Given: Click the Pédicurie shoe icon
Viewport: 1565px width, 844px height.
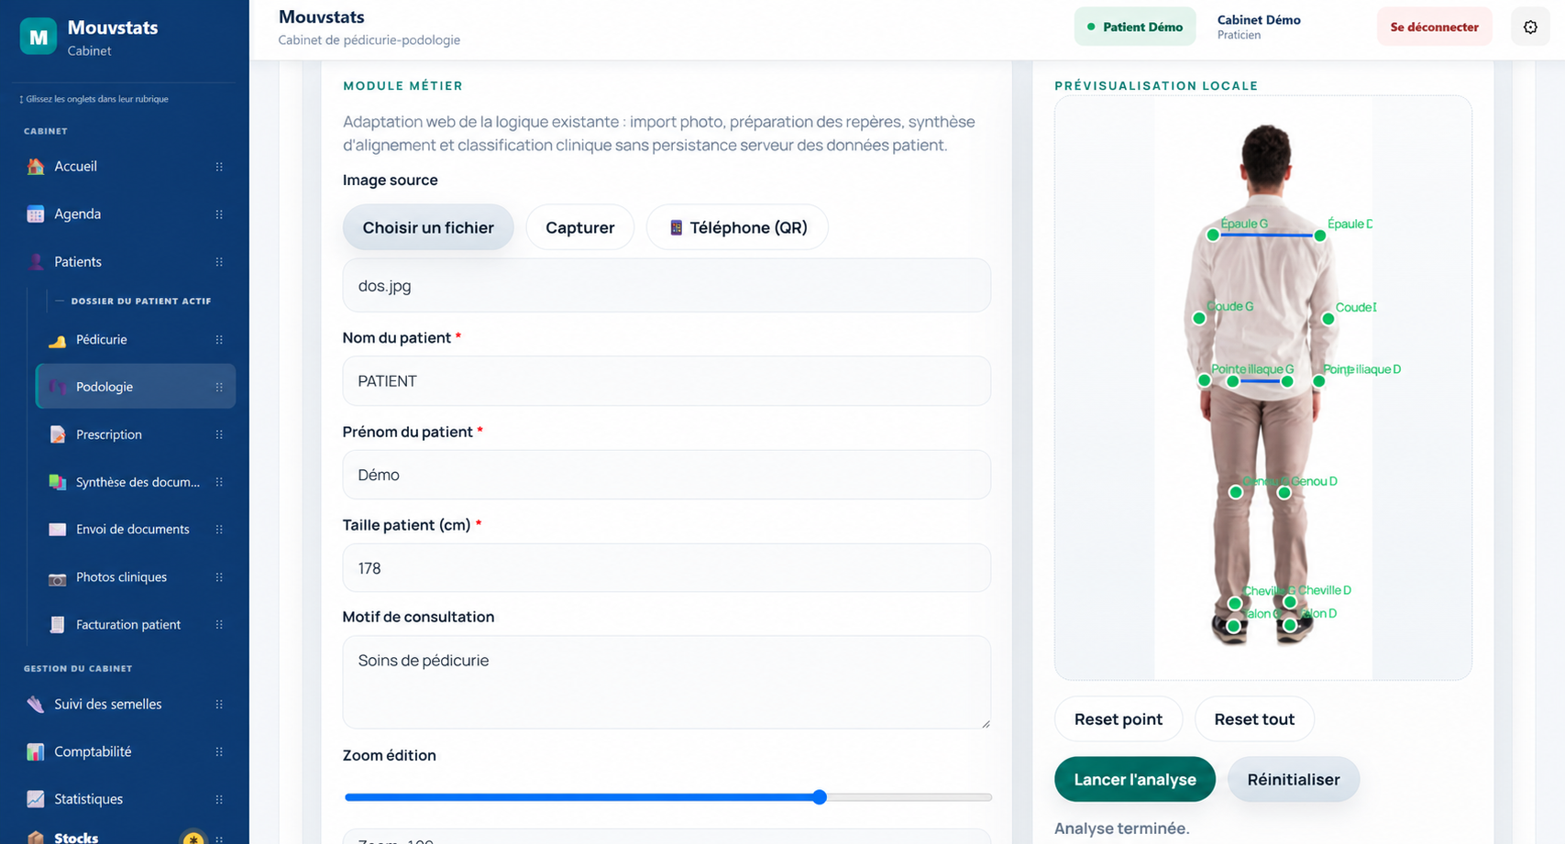Looking at the screenshot, I should click(58, 340).
